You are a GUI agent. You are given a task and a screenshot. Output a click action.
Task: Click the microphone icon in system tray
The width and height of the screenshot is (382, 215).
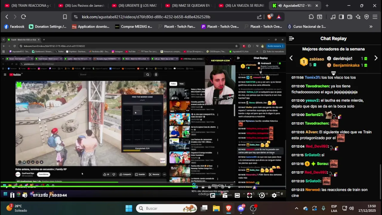point(324,208)
